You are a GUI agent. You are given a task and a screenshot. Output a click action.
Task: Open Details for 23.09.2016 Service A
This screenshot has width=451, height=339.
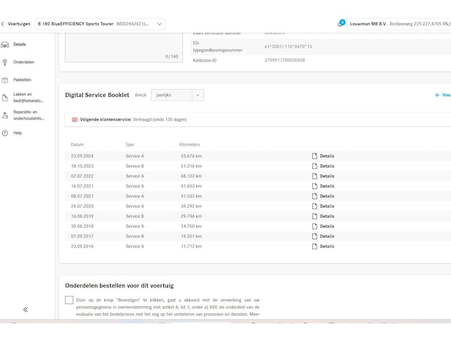(327, 246)
